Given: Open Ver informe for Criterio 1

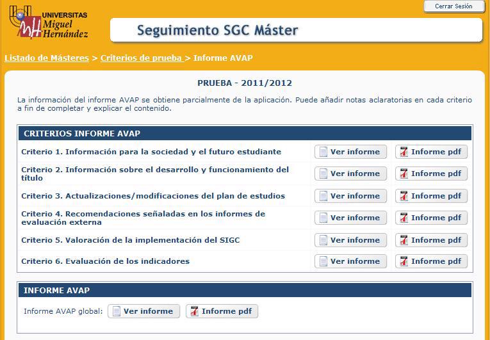Looking at the screenshot, I should click(350, 152).
